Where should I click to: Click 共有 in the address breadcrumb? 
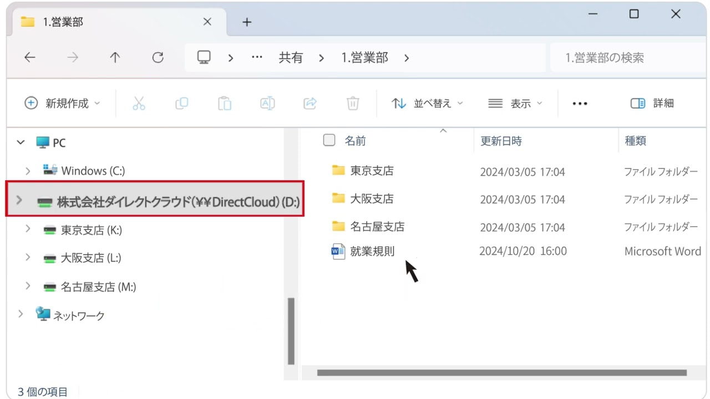click(291, 58)
